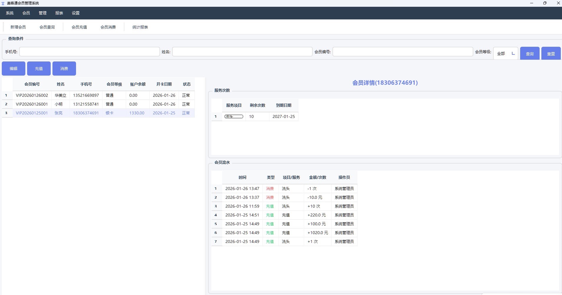
Task: Click into the 会员编号 input field
Action: 403,52
